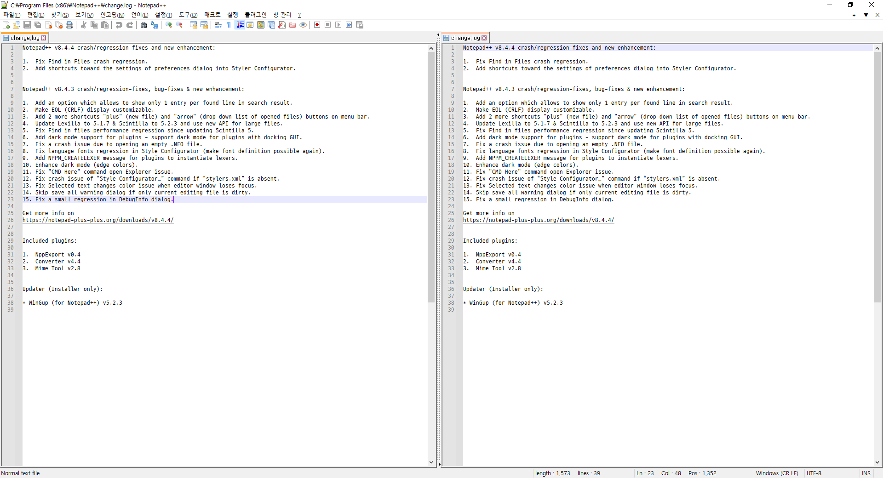This screenshot has height=478, width=883.
Task: Cut selection with scissors icon
Action: point(84,25)
